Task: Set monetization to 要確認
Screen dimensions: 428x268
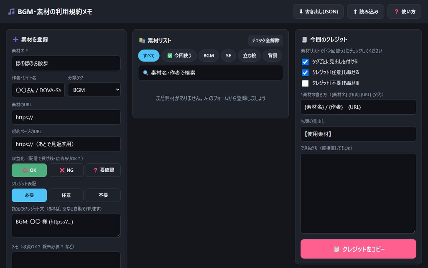Action: pyautogui.click(x=103, y=170)
